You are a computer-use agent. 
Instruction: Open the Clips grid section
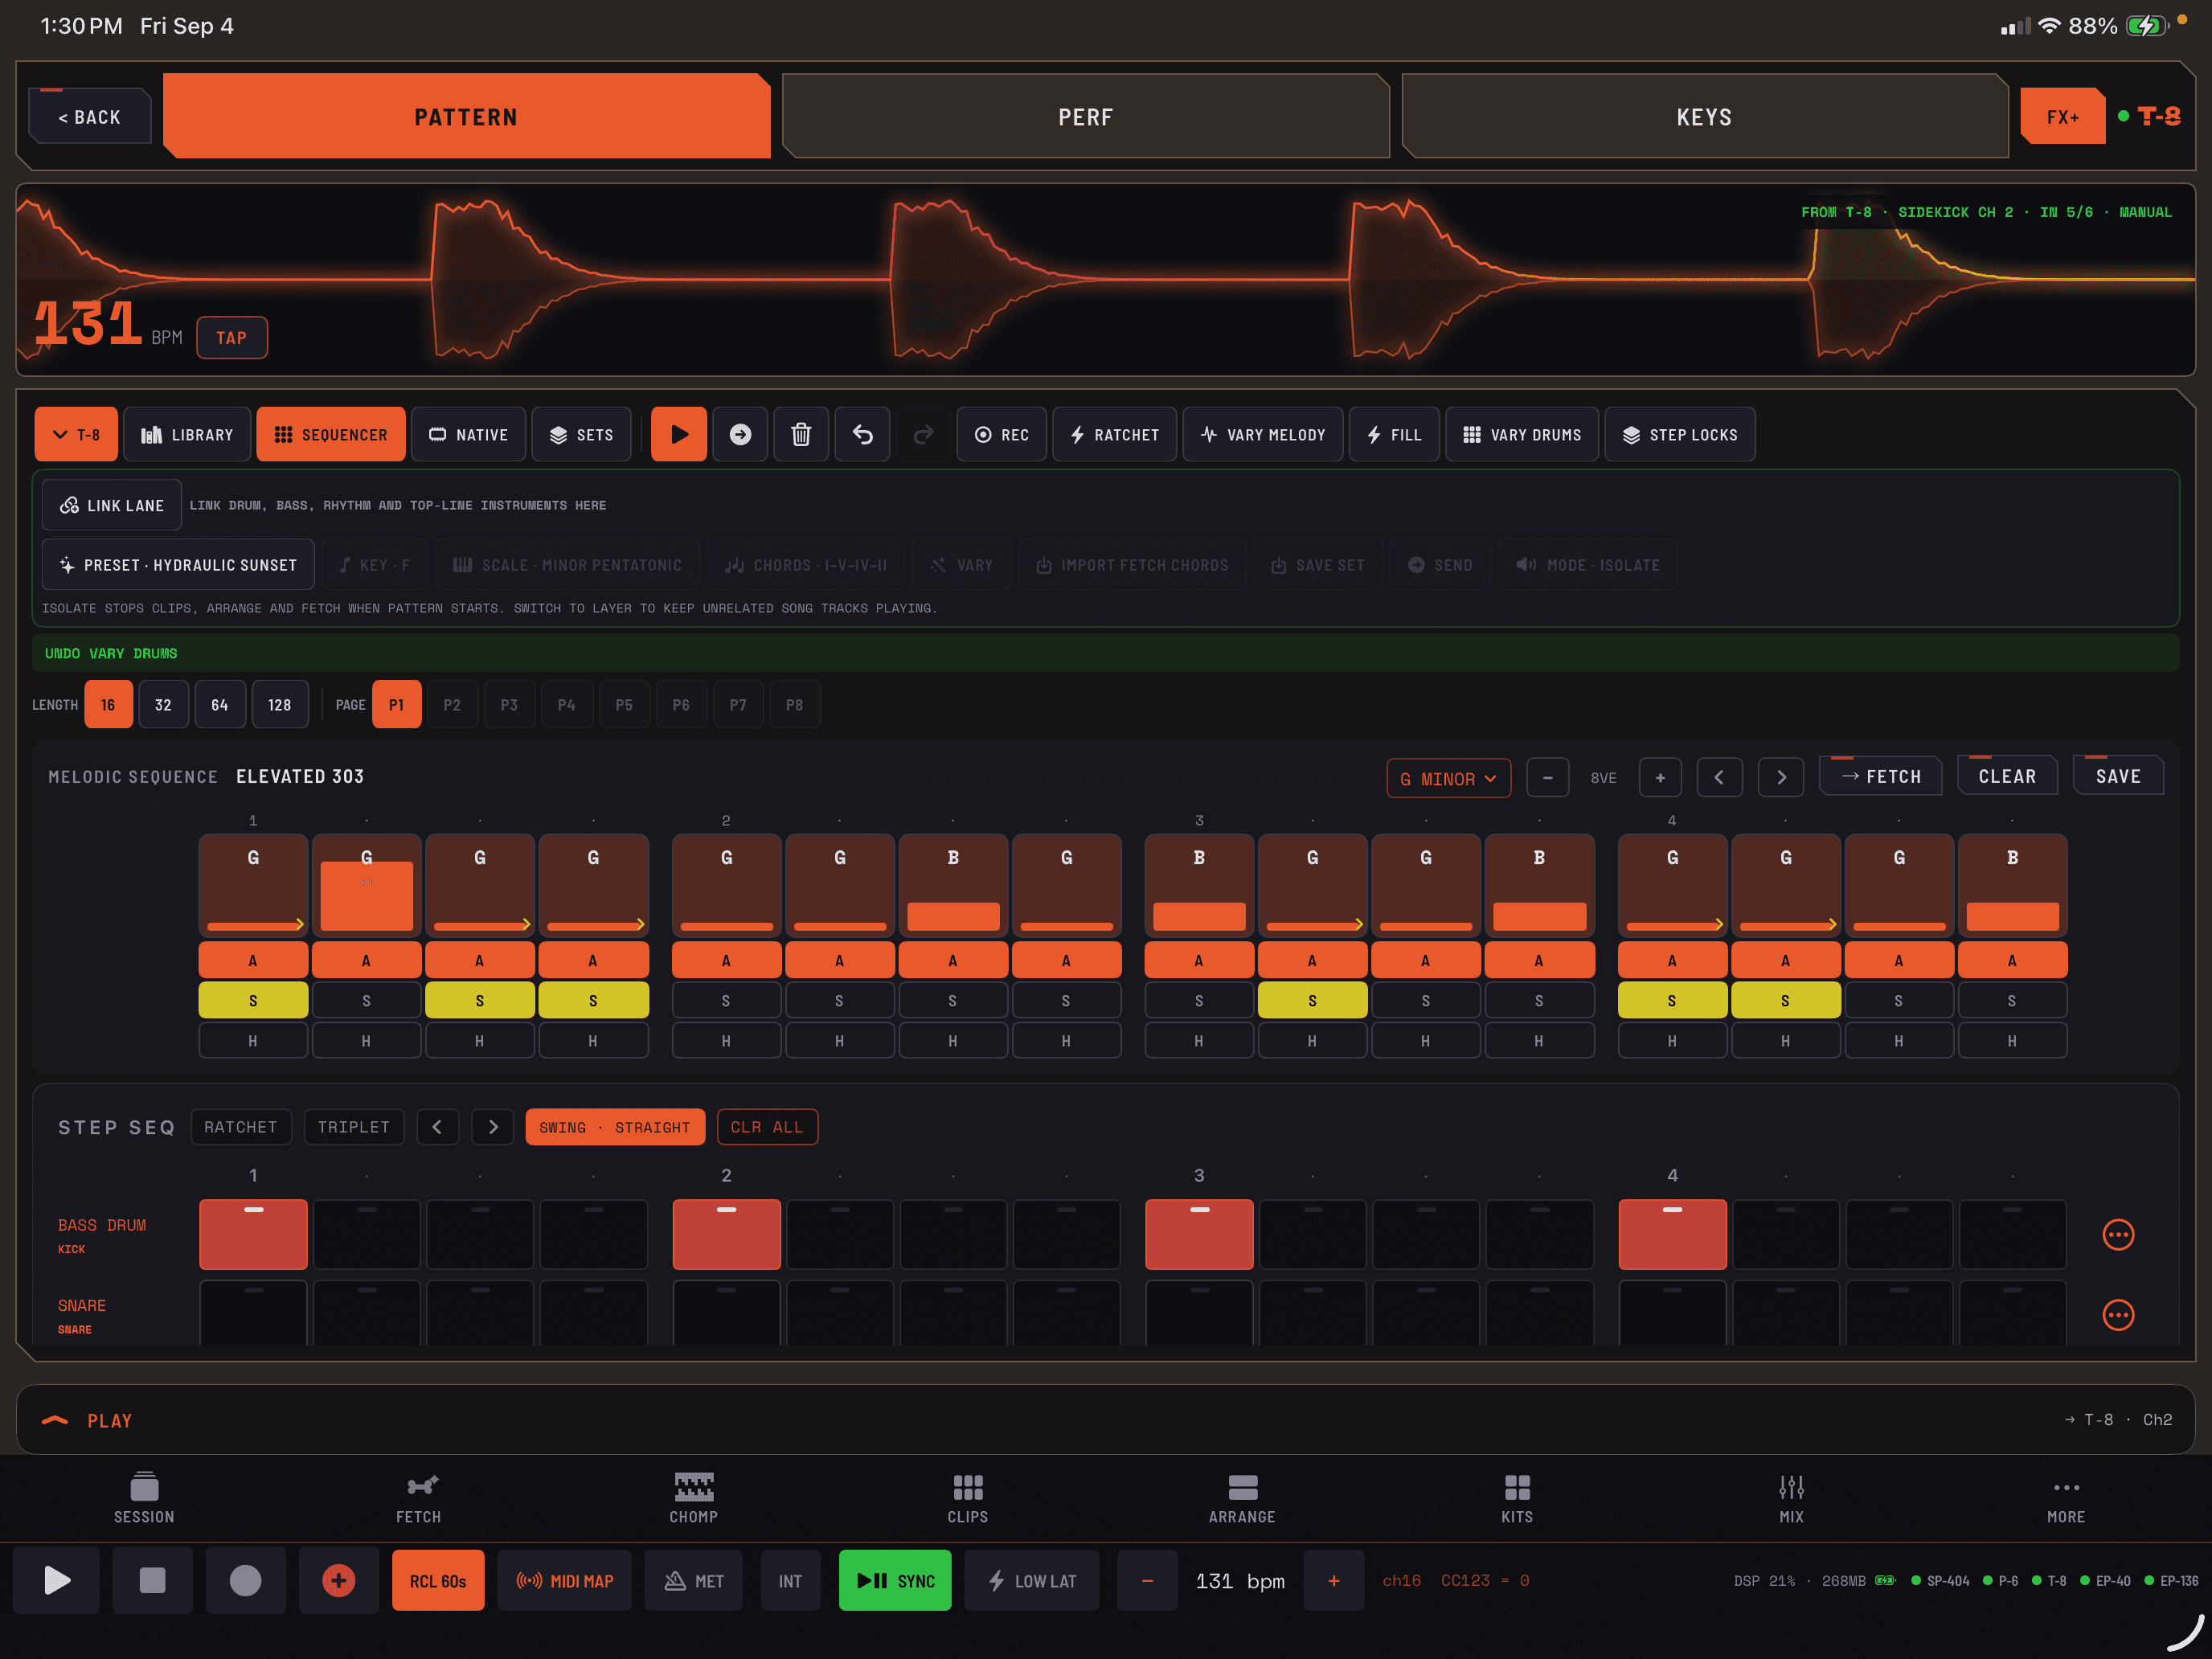pos(968,1497)
